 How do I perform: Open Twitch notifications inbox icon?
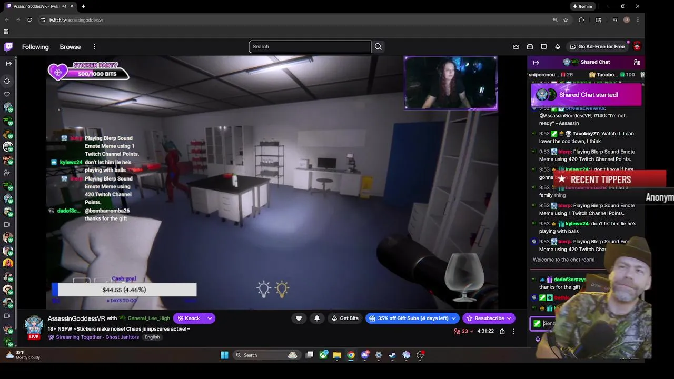[x=530, y=47]
